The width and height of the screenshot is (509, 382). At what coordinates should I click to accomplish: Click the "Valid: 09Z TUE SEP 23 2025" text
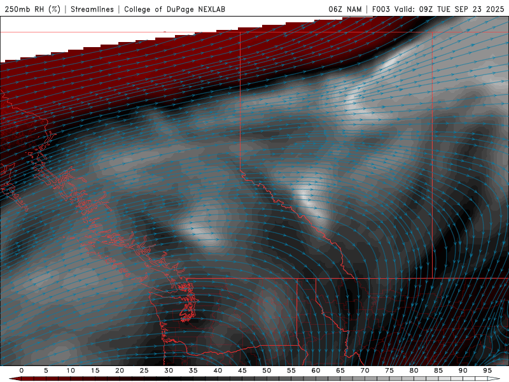(x=449, y=9)
